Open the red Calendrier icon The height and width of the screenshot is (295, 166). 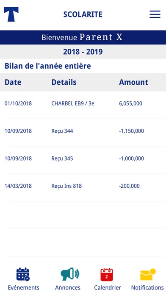pyautogui.click(x=107, y=275)
